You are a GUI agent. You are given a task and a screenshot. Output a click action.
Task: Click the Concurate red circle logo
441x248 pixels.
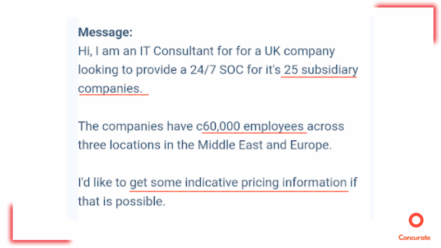coord(416,220)
